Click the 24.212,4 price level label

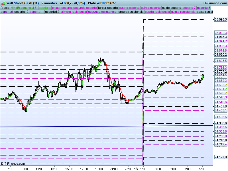(x=221, y=144)
